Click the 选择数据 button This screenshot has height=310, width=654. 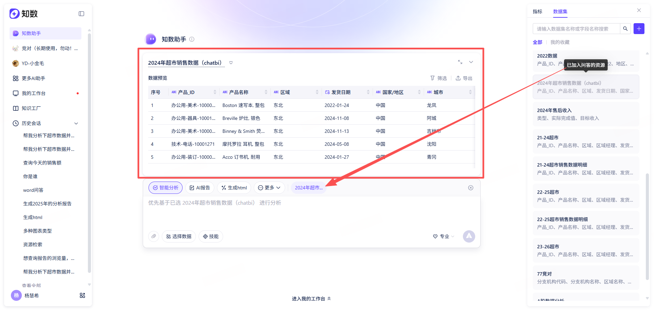point(179,236)
